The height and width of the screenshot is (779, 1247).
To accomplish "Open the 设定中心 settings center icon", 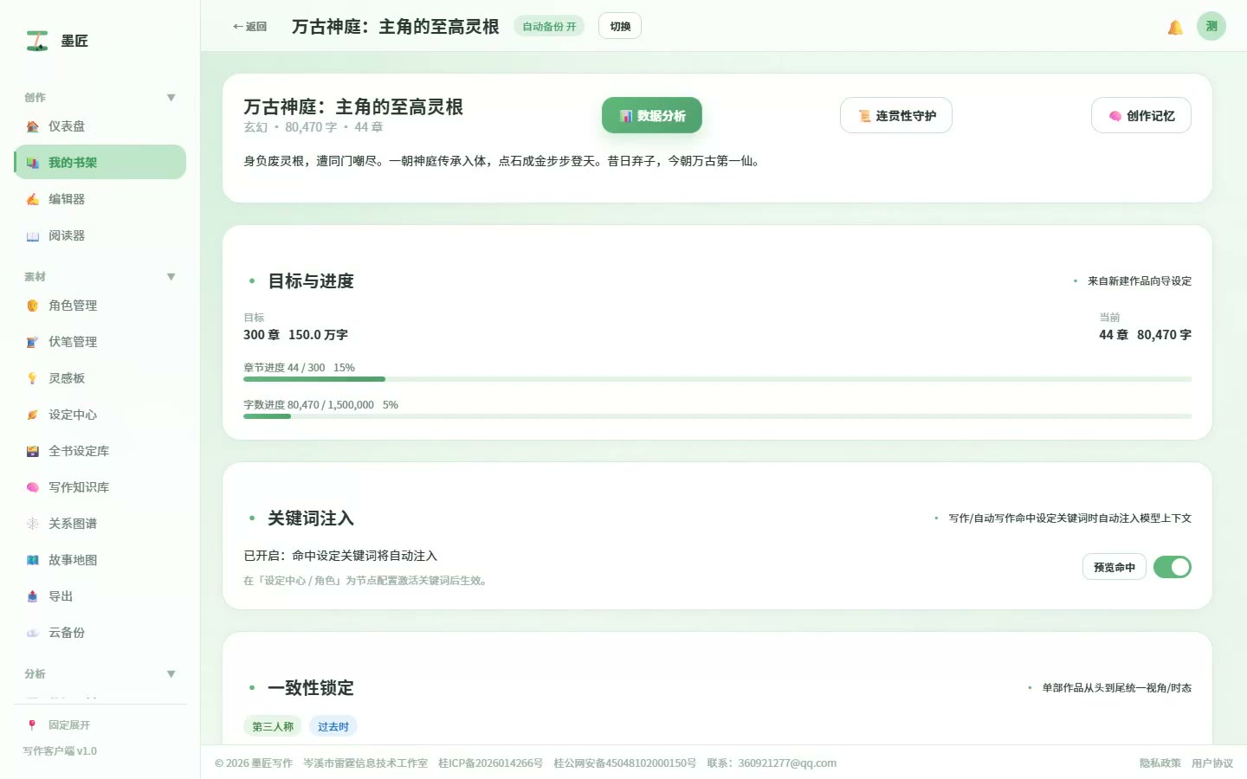I will click(32, 415).
